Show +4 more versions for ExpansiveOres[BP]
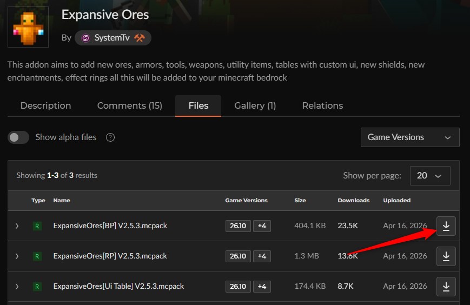This screenshot has height=305, width=470. 262,226
